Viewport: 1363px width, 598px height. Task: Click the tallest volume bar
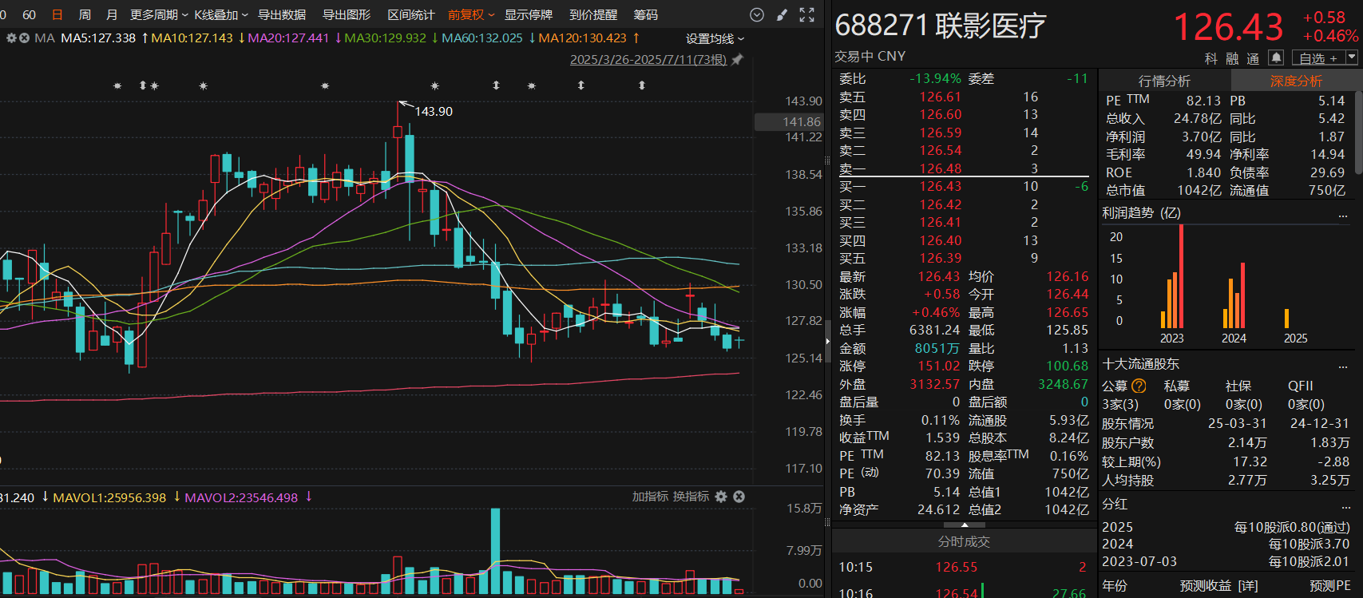coord(495,551)
